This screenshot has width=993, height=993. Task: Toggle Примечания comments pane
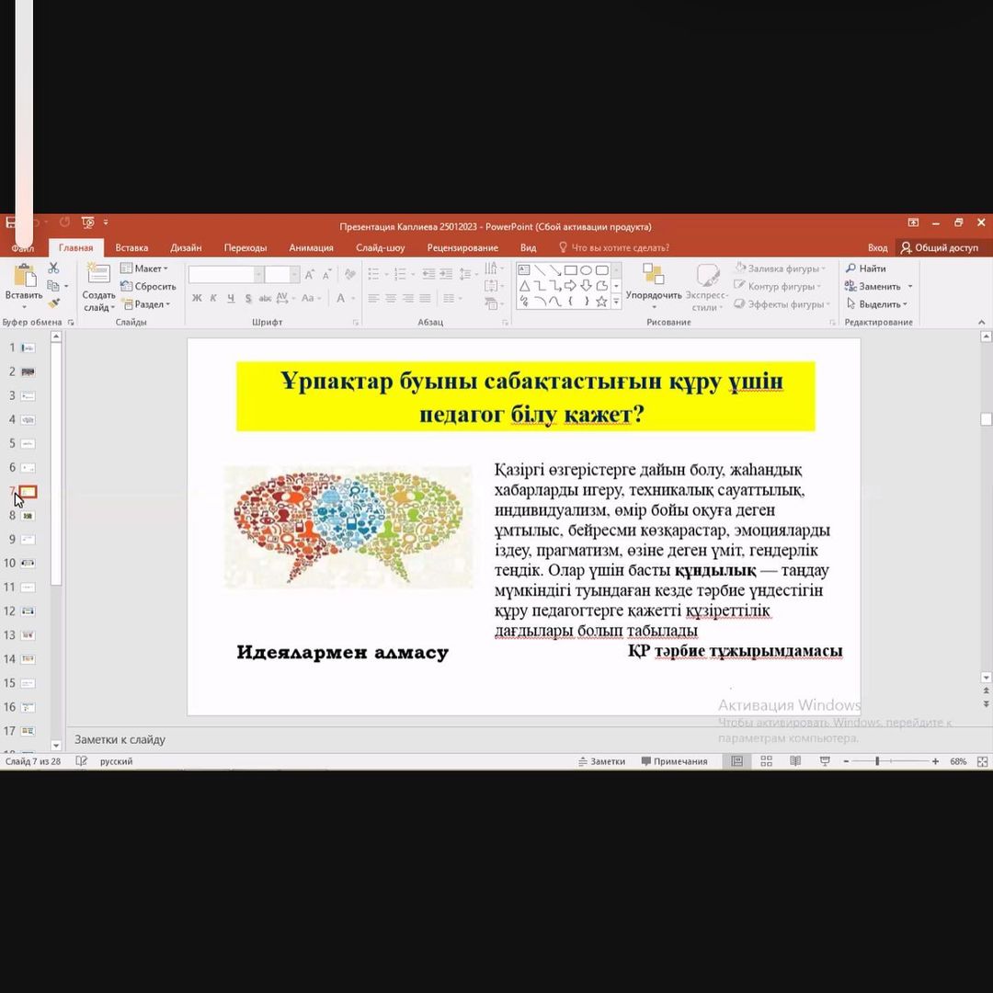(x=675, y=761)
